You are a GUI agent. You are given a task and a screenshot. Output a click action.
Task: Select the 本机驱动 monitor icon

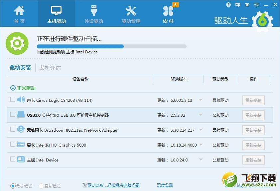[x=56, y=11]
